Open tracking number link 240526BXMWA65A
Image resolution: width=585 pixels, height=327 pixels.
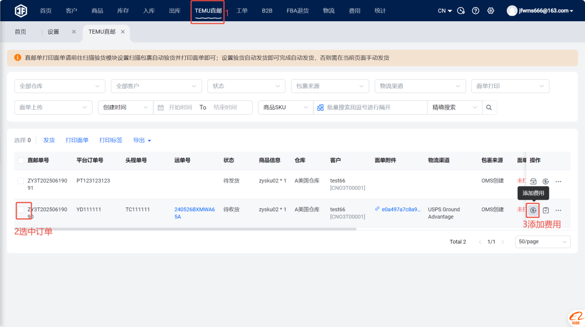tap(195, 213)
